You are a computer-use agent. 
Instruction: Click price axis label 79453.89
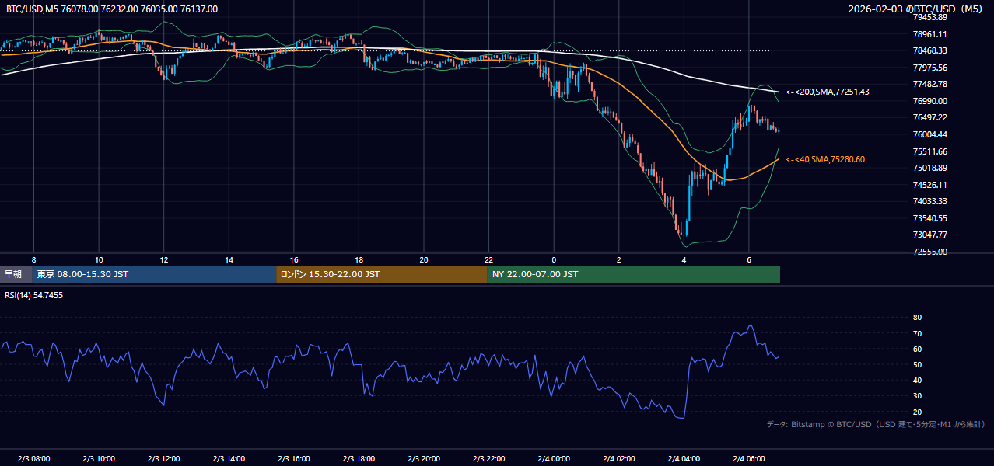pyautogui.click(x=929, y=17)
